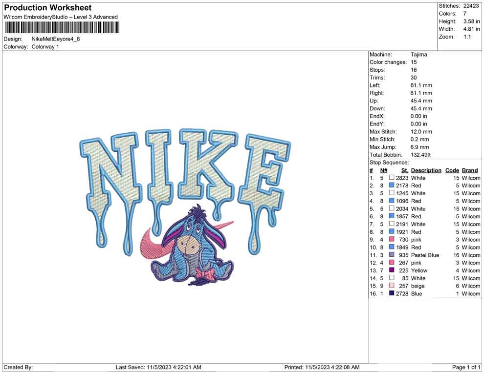Screen dimensions: 484x372
Task: Click the Trims value 30
Action: point(414,78)
